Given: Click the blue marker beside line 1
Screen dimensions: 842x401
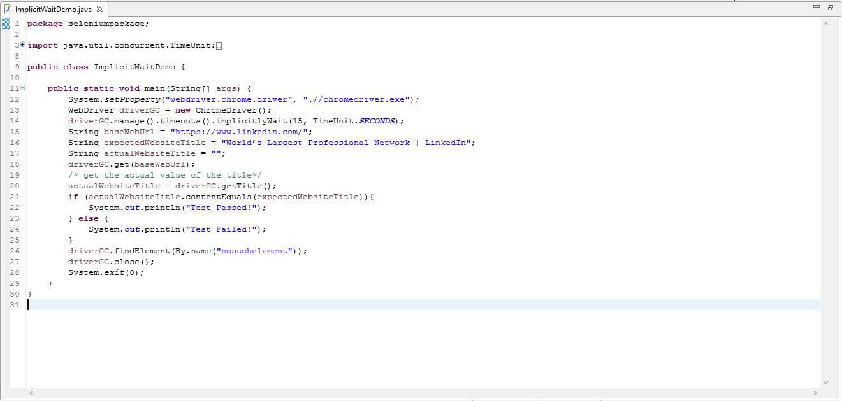Looking at the screenshot, I should tap(6, 23).
